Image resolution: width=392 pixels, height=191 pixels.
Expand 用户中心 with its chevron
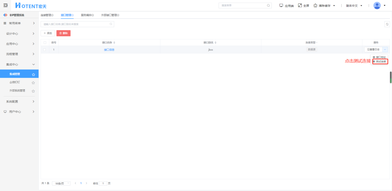tap(34, 112)
